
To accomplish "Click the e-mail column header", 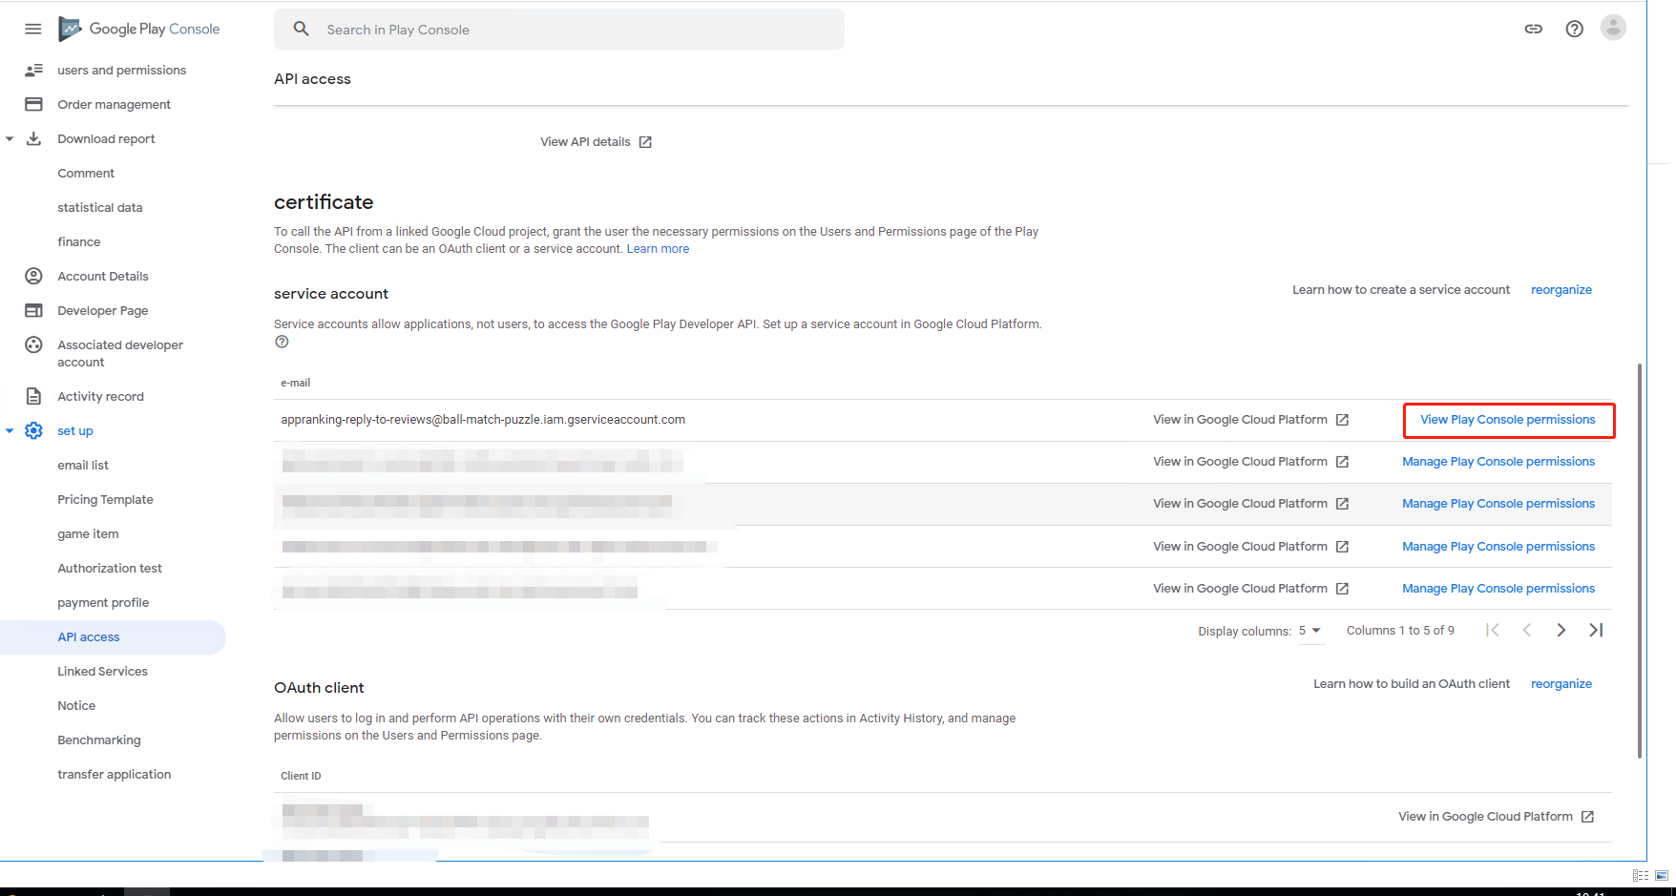I will 295,383.
